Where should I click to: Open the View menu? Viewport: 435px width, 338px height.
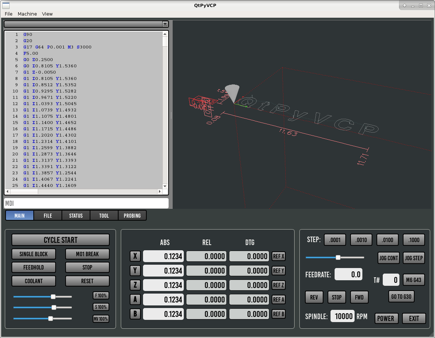(47, 14)
